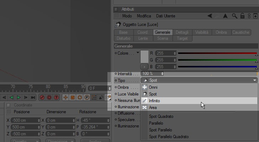Expand the Colore disclosure triangle

tap(138, 53)
